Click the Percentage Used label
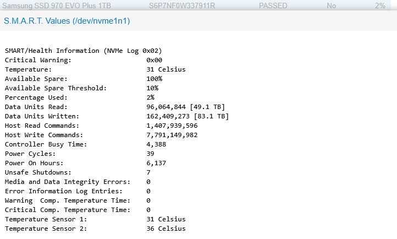397x239 pixels. [x=36, y=97]
